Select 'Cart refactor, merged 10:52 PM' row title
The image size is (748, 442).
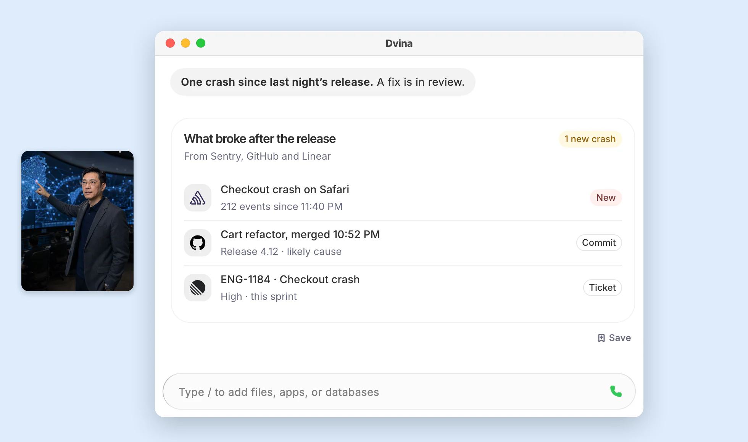pos(300,234)
